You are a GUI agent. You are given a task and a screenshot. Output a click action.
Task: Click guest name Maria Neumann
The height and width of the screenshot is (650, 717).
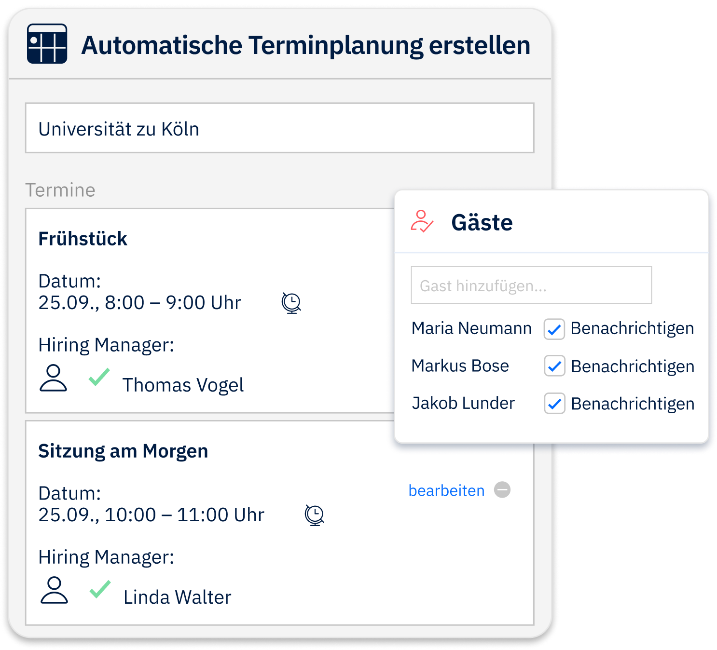471,328
